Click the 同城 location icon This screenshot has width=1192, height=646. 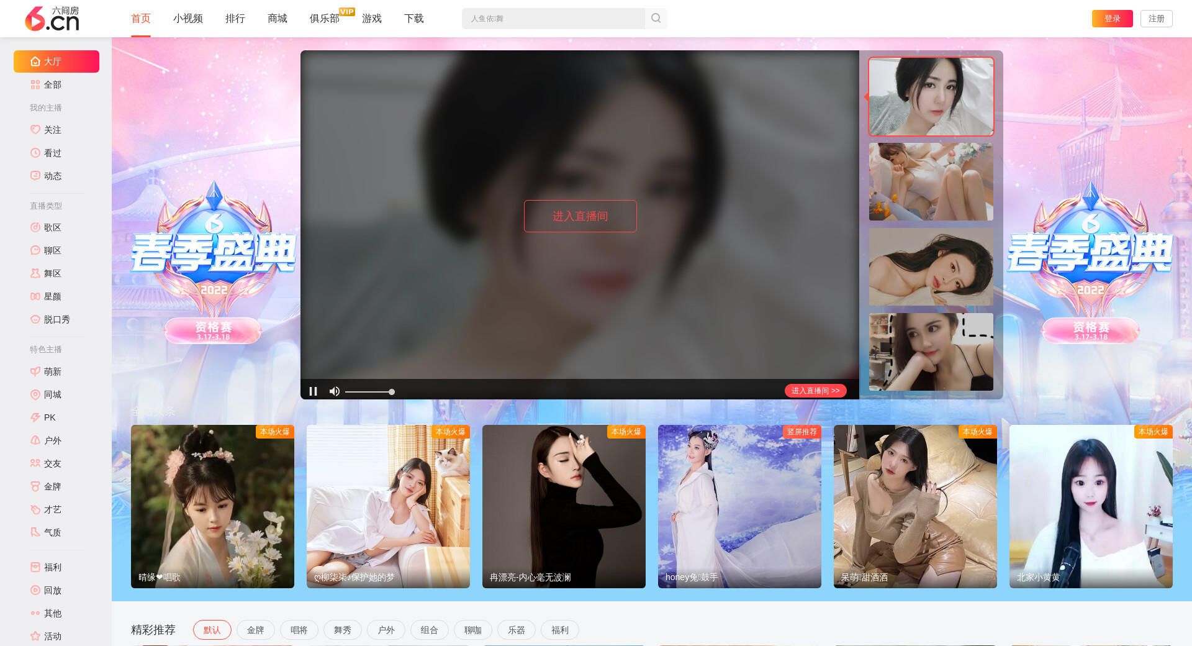[x=35, y=394]
